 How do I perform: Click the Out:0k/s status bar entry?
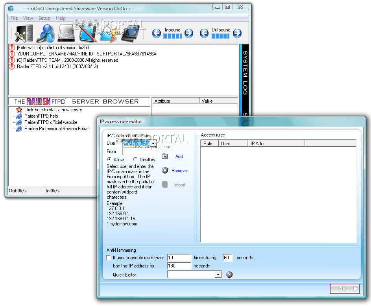26,191
